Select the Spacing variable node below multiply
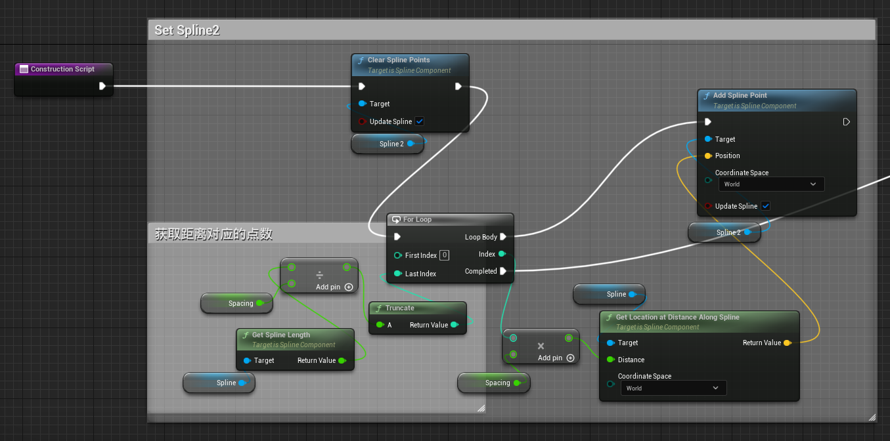This screenshot has height=441, width=890. 493,383
